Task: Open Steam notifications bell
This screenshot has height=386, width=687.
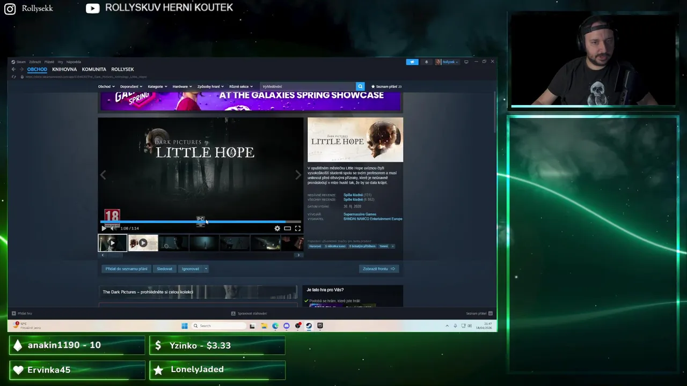Action: coord(427,62)
